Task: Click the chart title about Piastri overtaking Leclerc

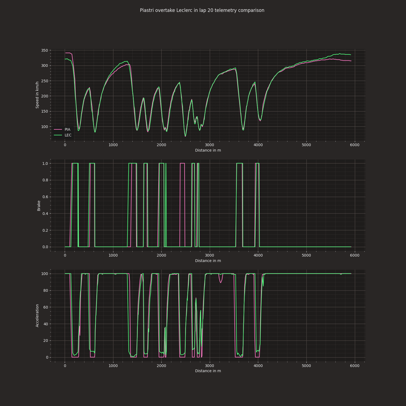Action: (x=202, y=10)
